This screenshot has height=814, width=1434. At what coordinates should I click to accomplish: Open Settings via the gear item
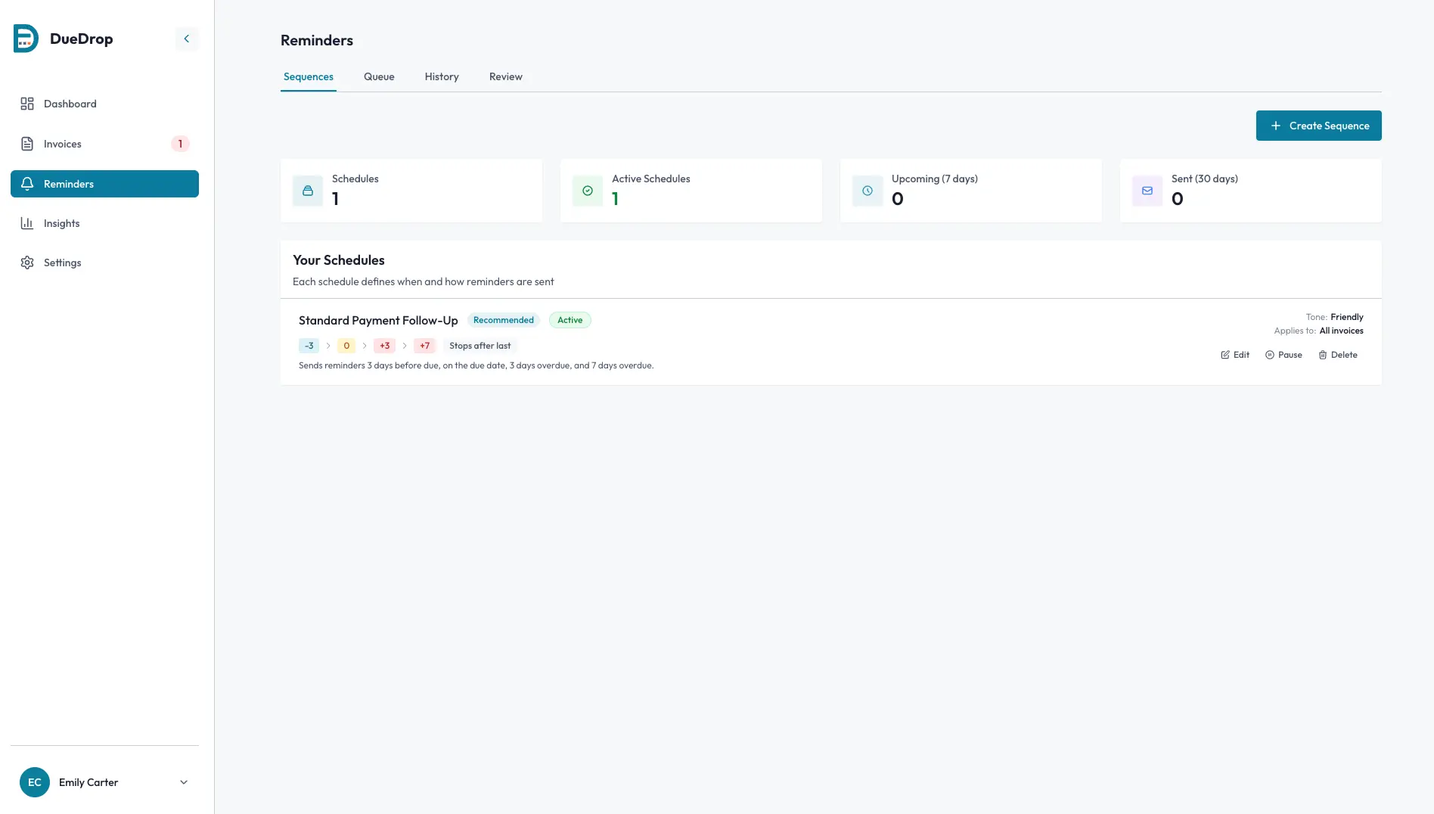[62, 263]
